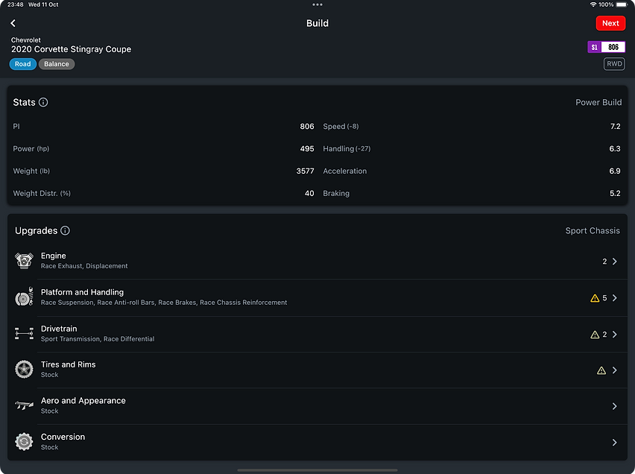The width and height of the screenshot is (635, 474).
Task: Select the Drivetrain axle icon
Action: pos(24,333)
